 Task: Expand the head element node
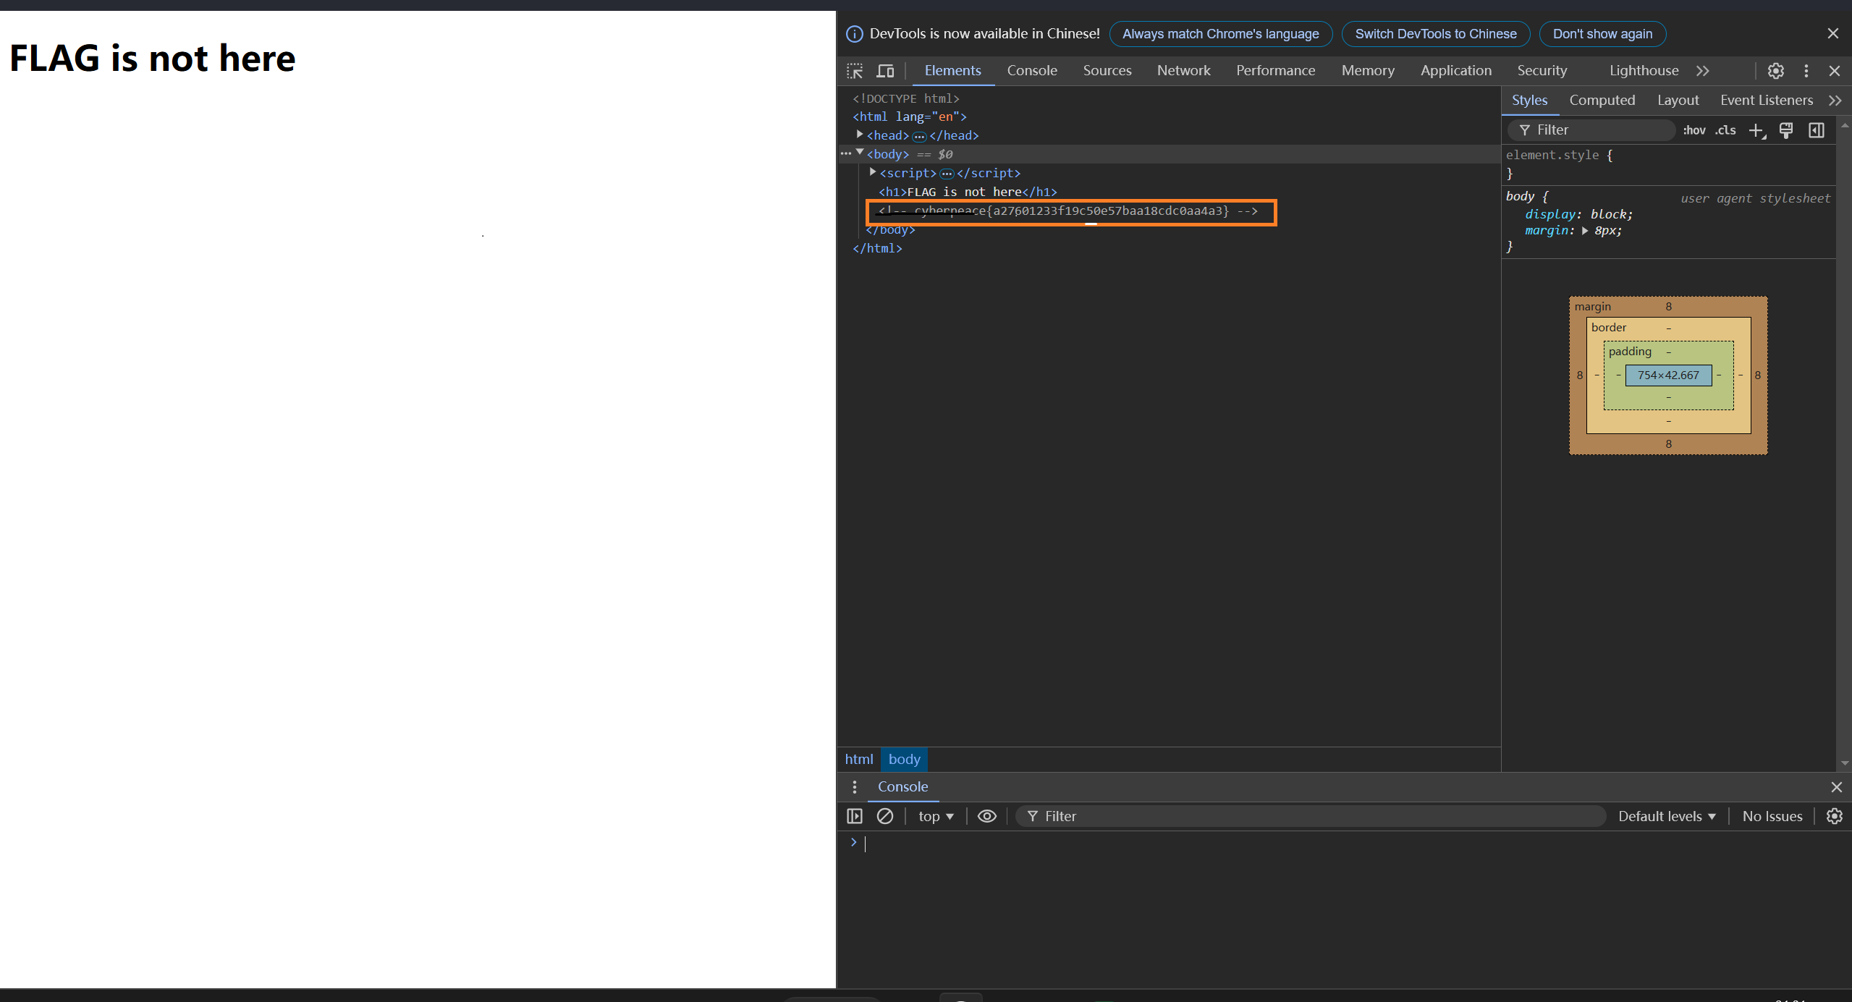click(860, 135)
